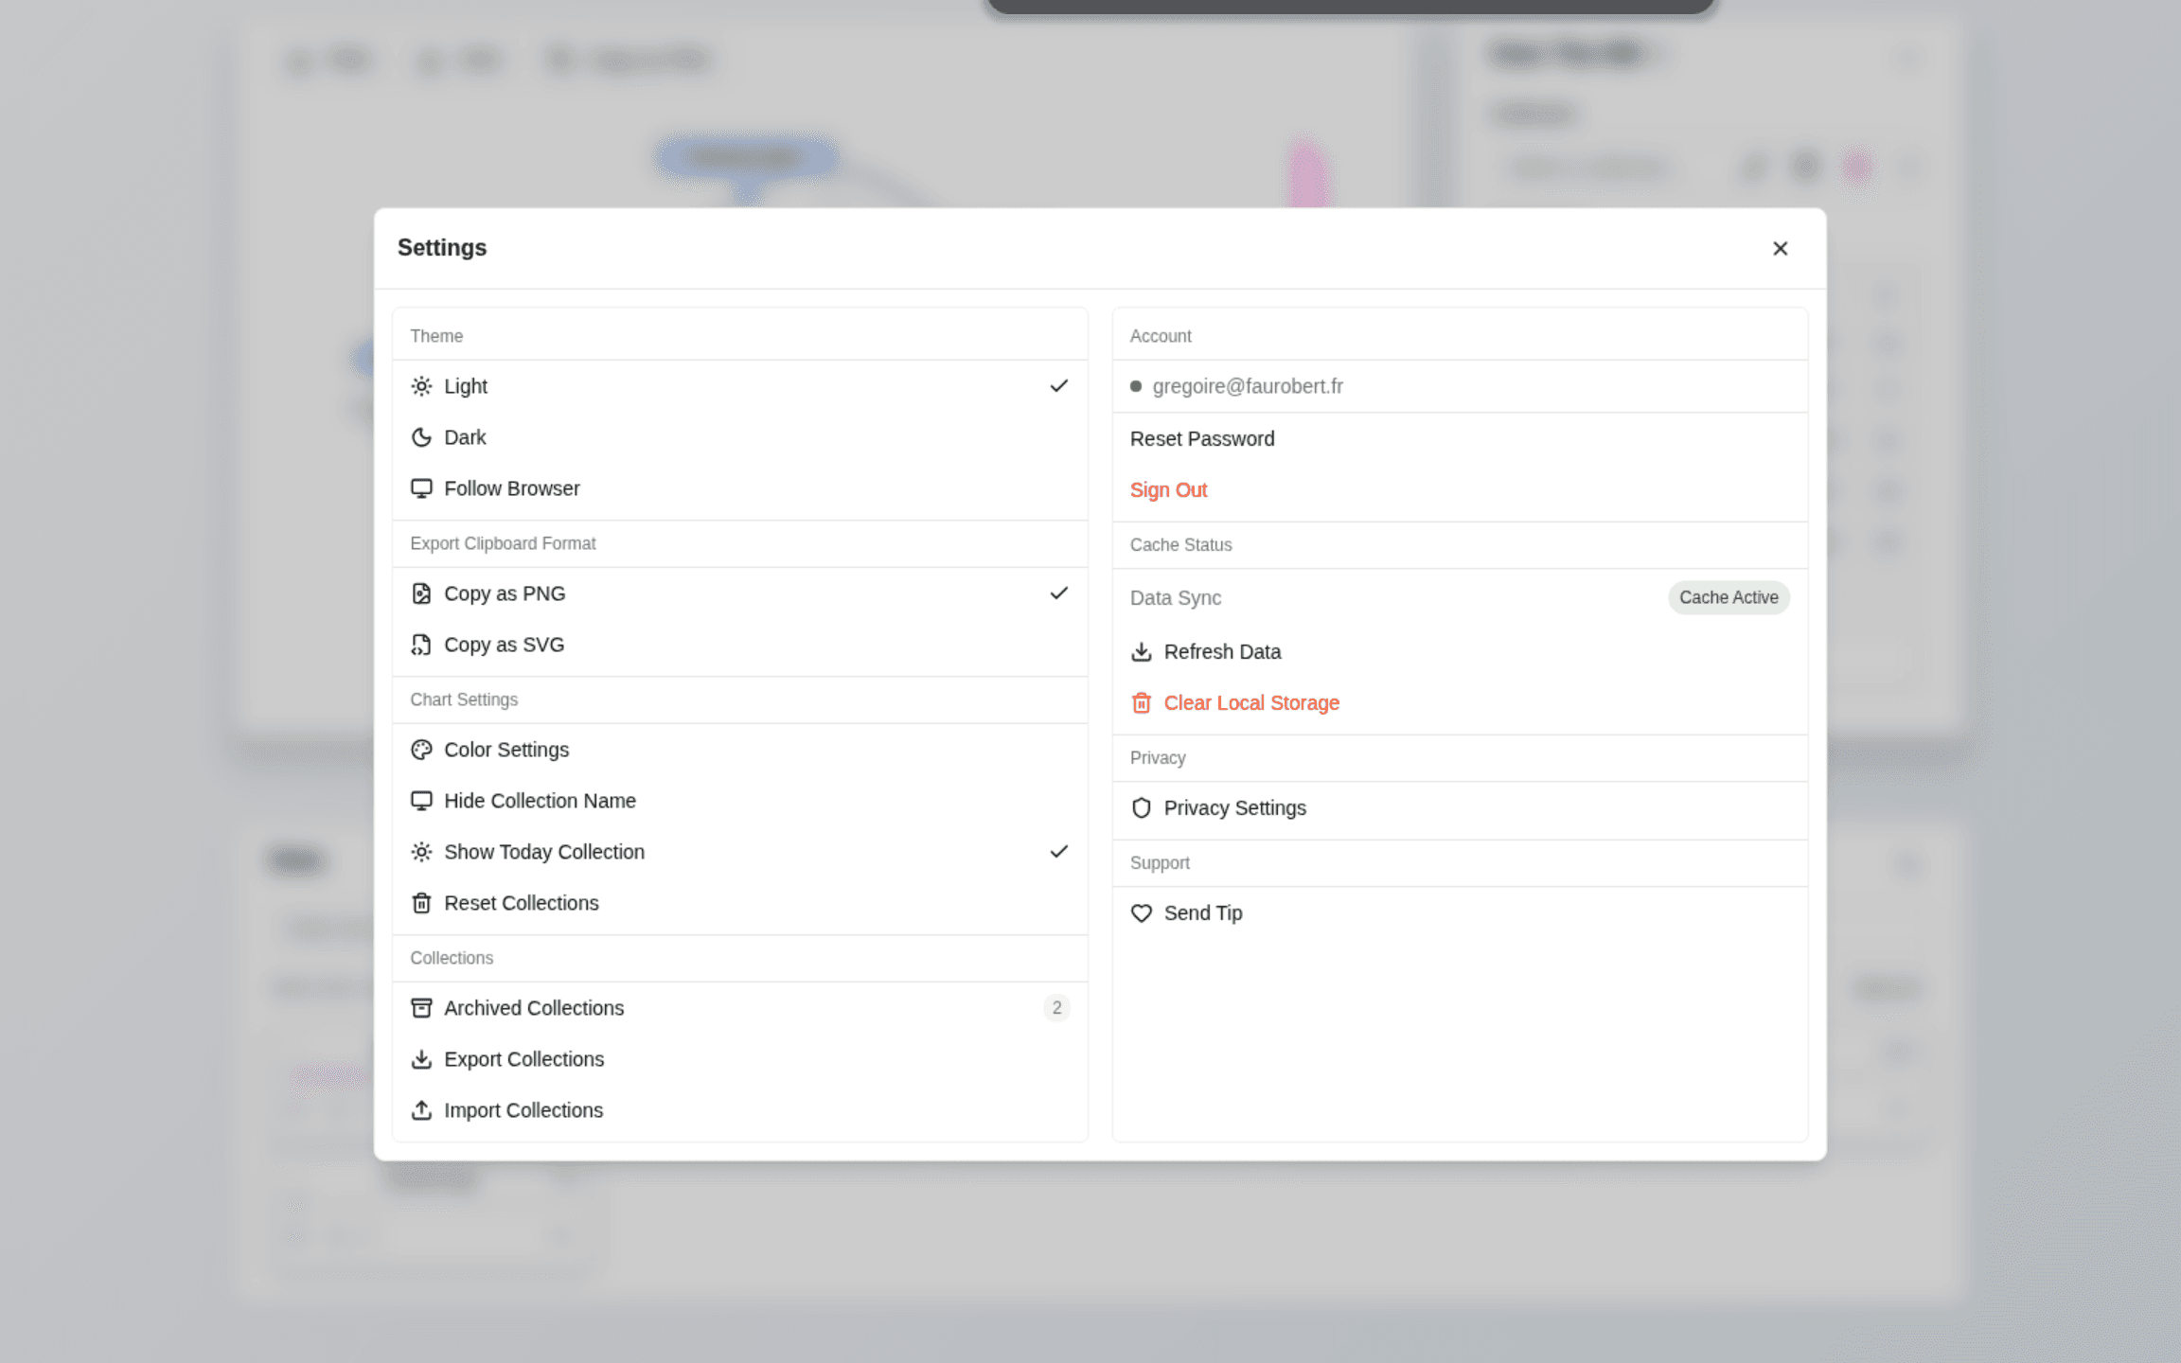2181x1363 pixels.
Task: Click the Data Sync label
Action: pos(1176,598)
